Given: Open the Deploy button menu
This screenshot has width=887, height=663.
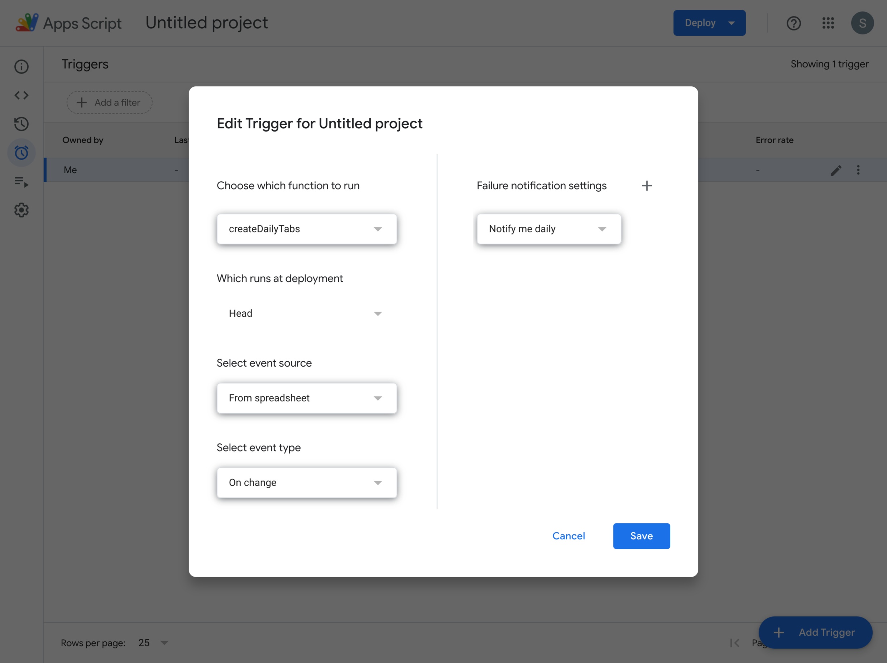Looking at the screenshot, I should point(709,23).
